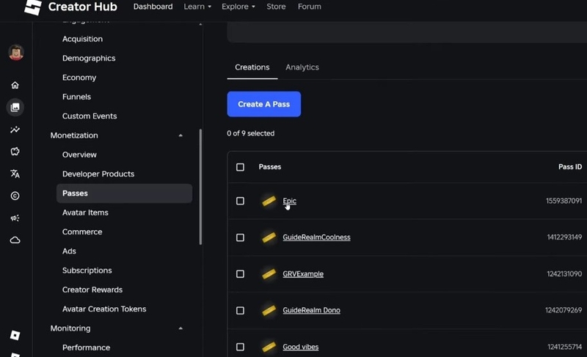Open Store in top navigation
587x357 pixels.
point(276,7)
